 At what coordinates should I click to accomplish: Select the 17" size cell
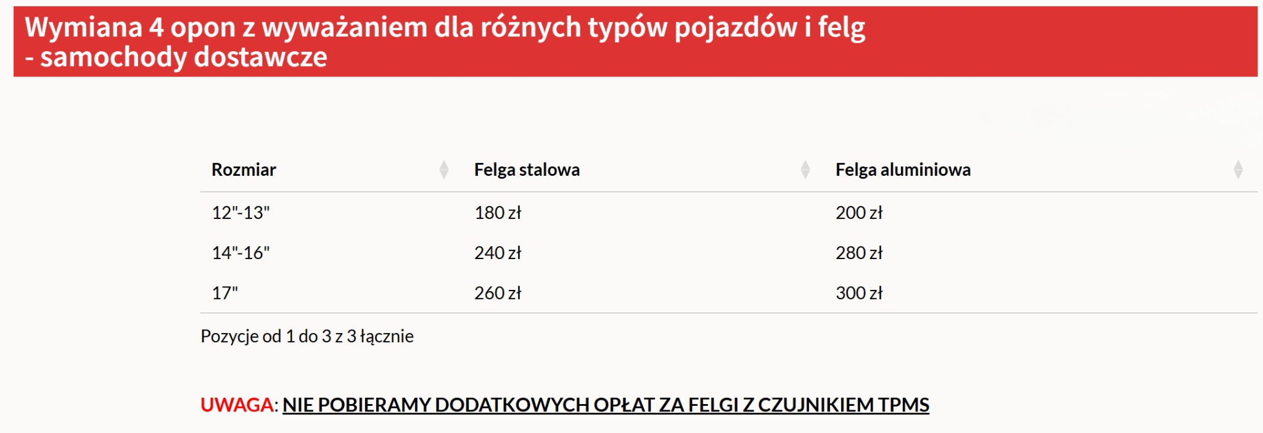(224, 293)
